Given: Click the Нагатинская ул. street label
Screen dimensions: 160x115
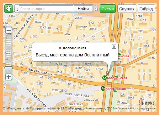Looking at the screenshot, I should (41, 72).
